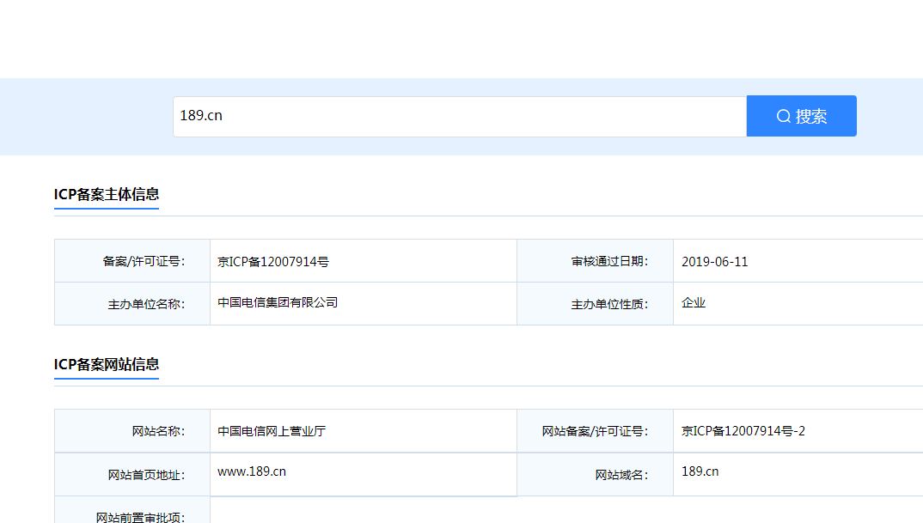Select the ICP备案网站信息 section heading

click(x=107, y=364)
